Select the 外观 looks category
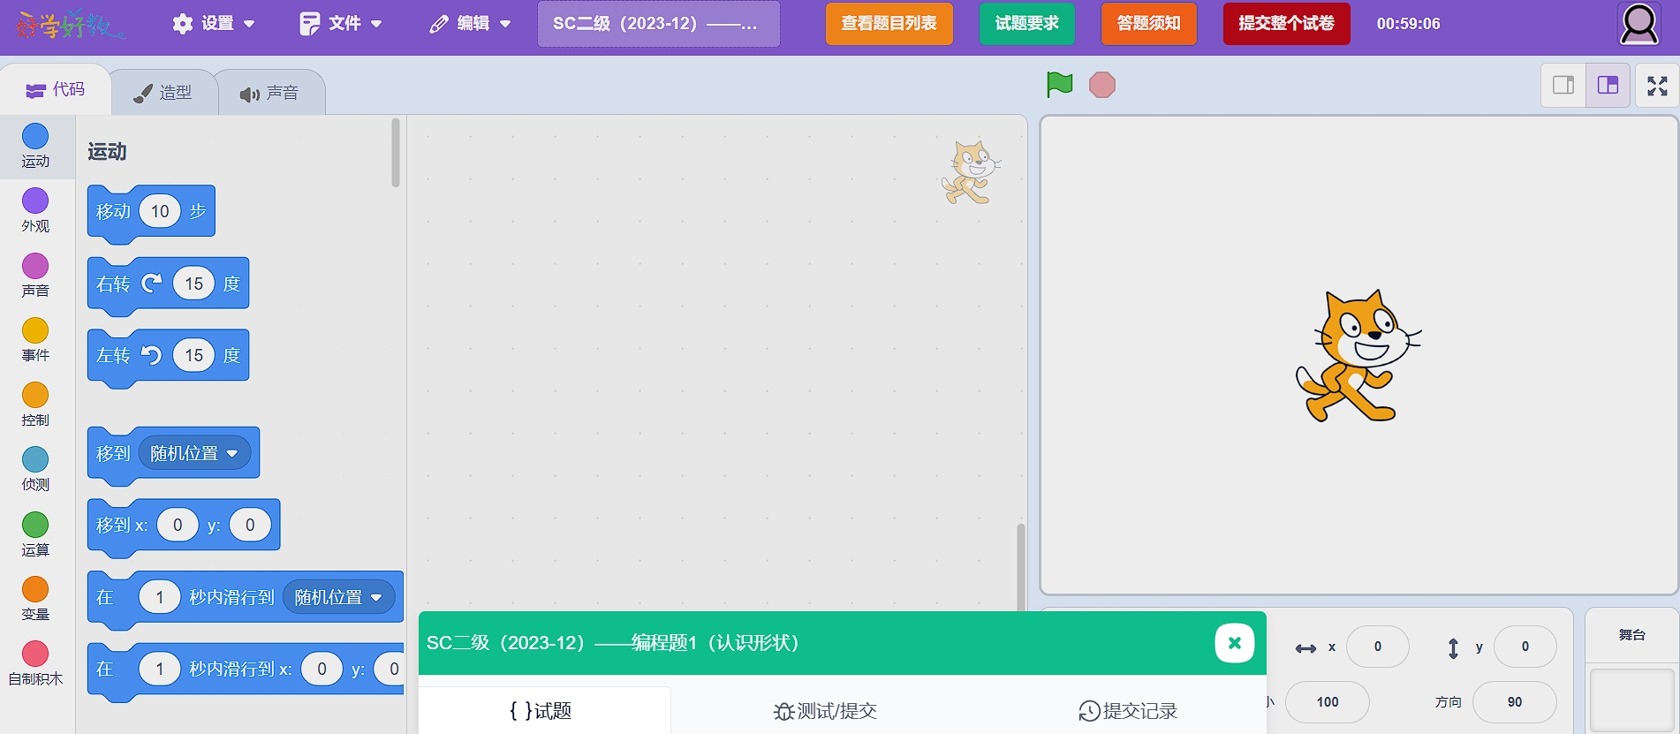1680x734 pixels. pyautogui.click(x=35, y=210)
